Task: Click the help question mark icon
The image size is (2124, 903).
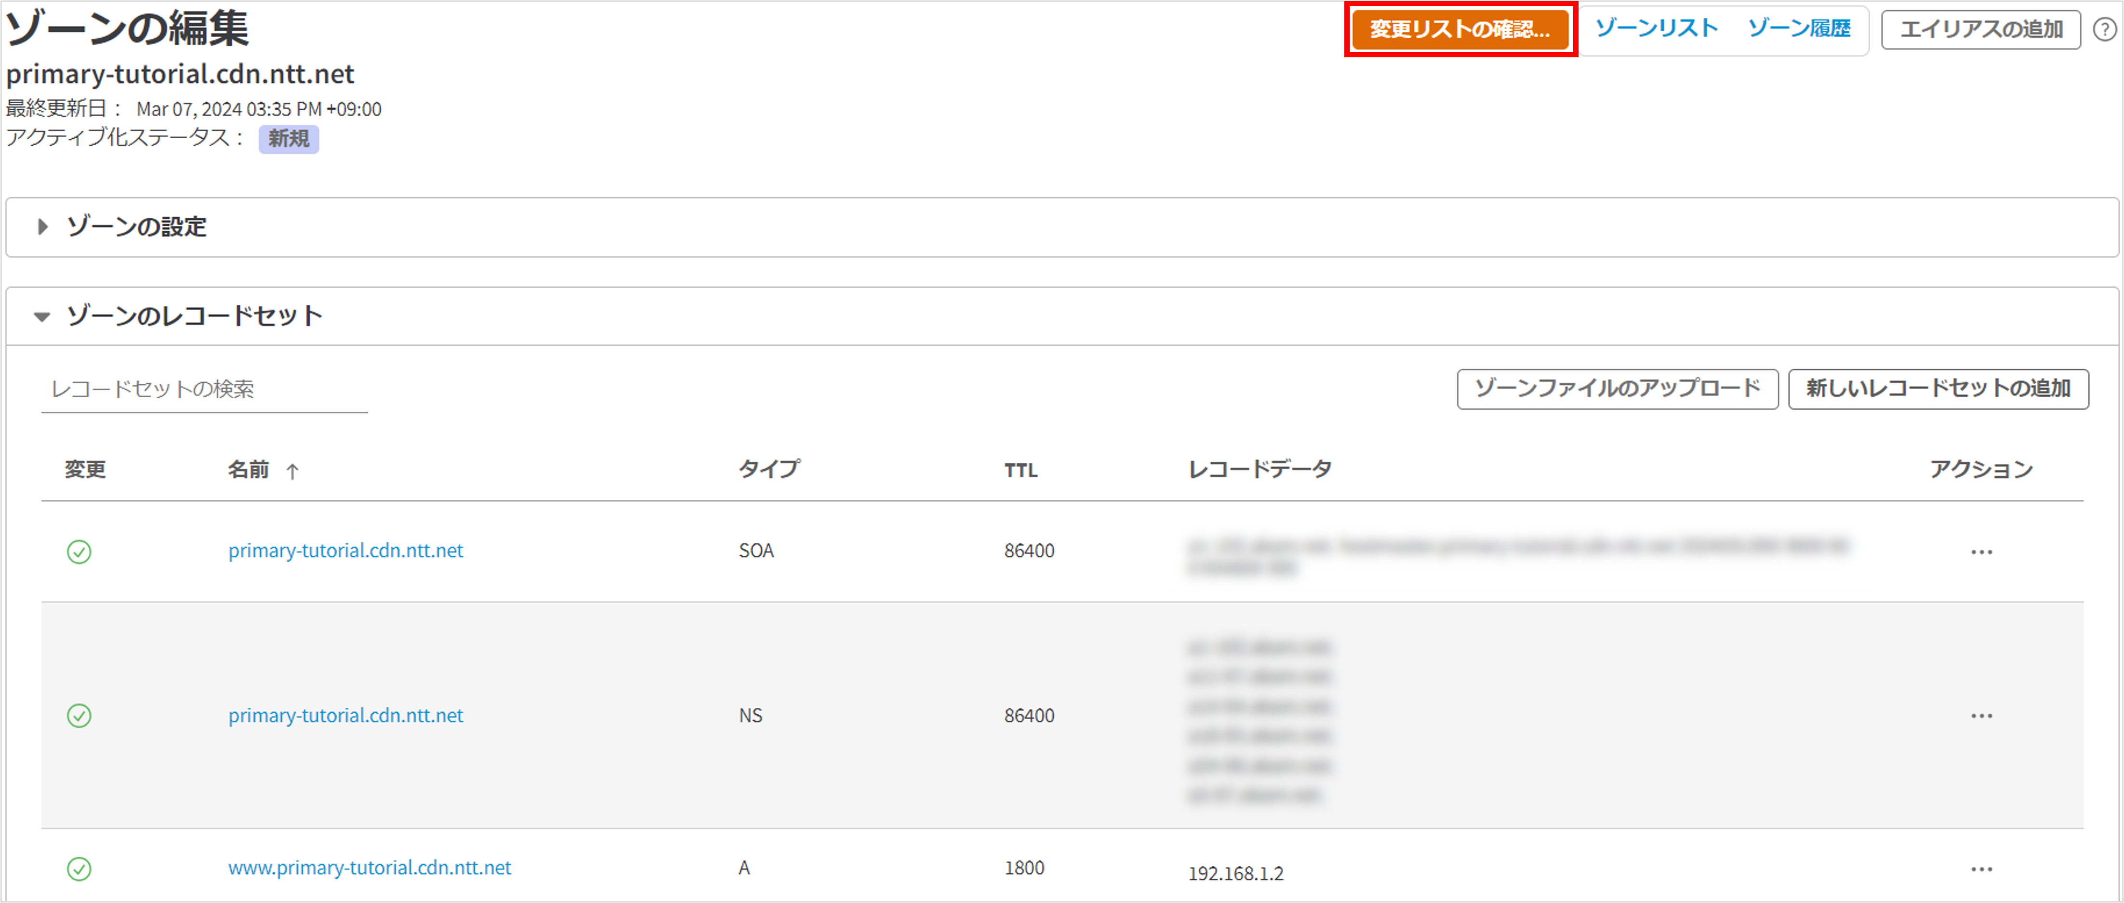Action: (x=2104, y=30)
